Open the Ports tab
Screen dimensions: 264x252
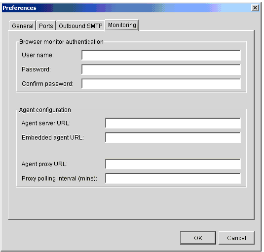pyautogui.click(x=46, y=26)
